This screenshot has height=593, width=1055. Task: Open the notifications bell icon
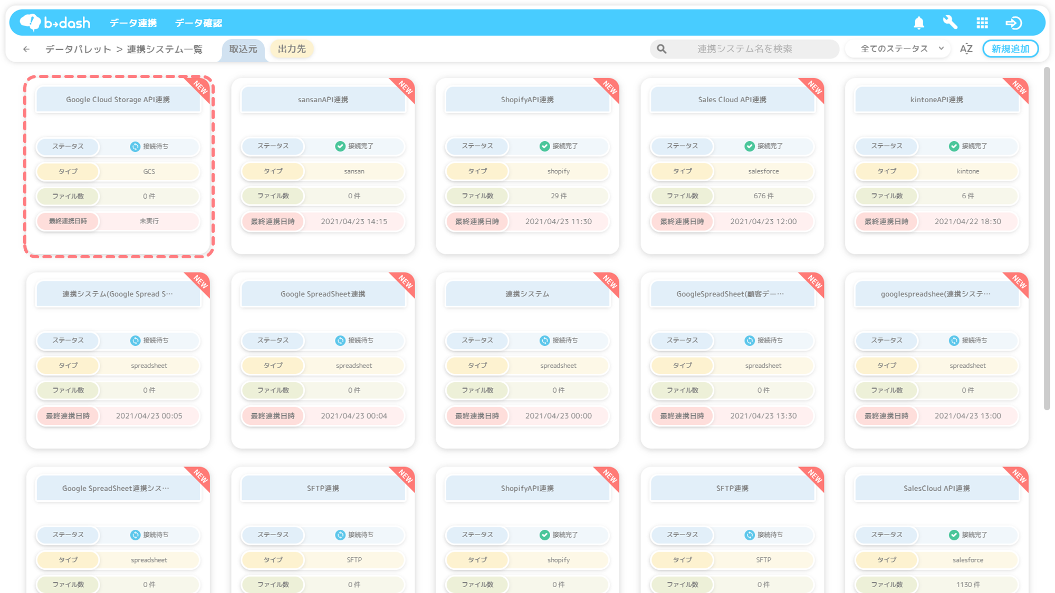coord(919,23)
